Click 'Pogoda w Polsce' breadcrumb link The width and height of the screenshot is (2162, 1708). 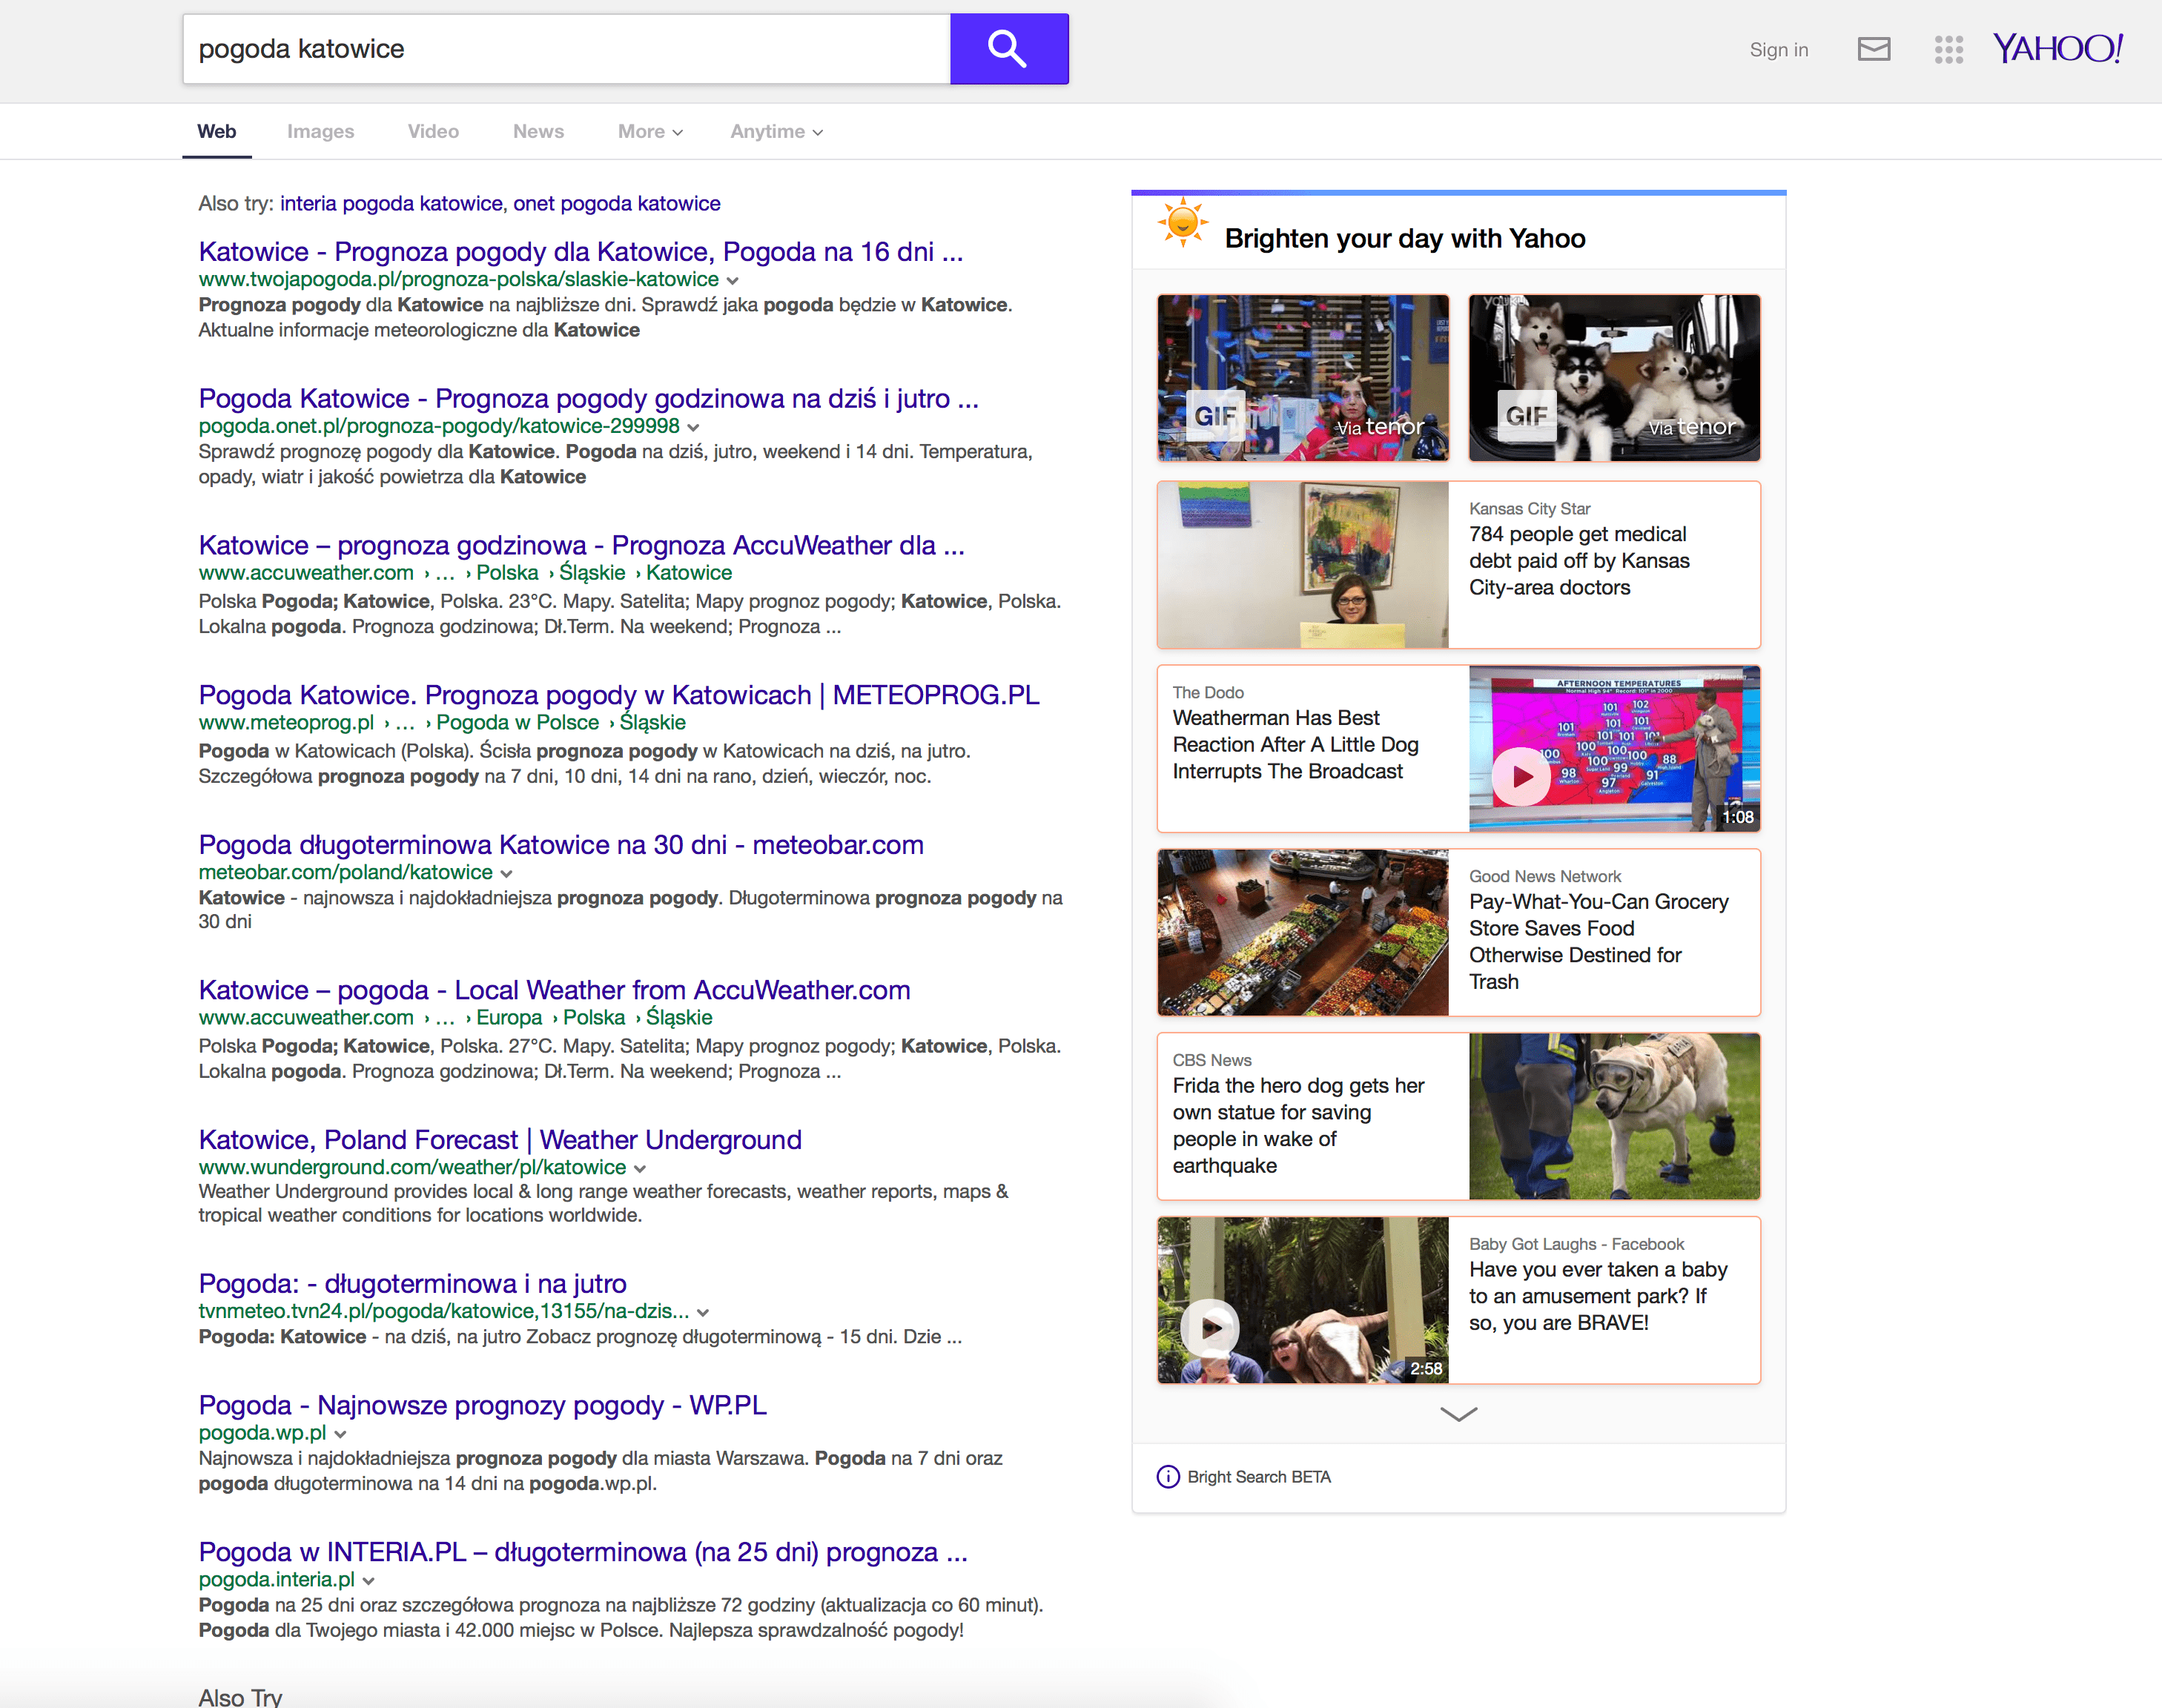pos(517,722)
